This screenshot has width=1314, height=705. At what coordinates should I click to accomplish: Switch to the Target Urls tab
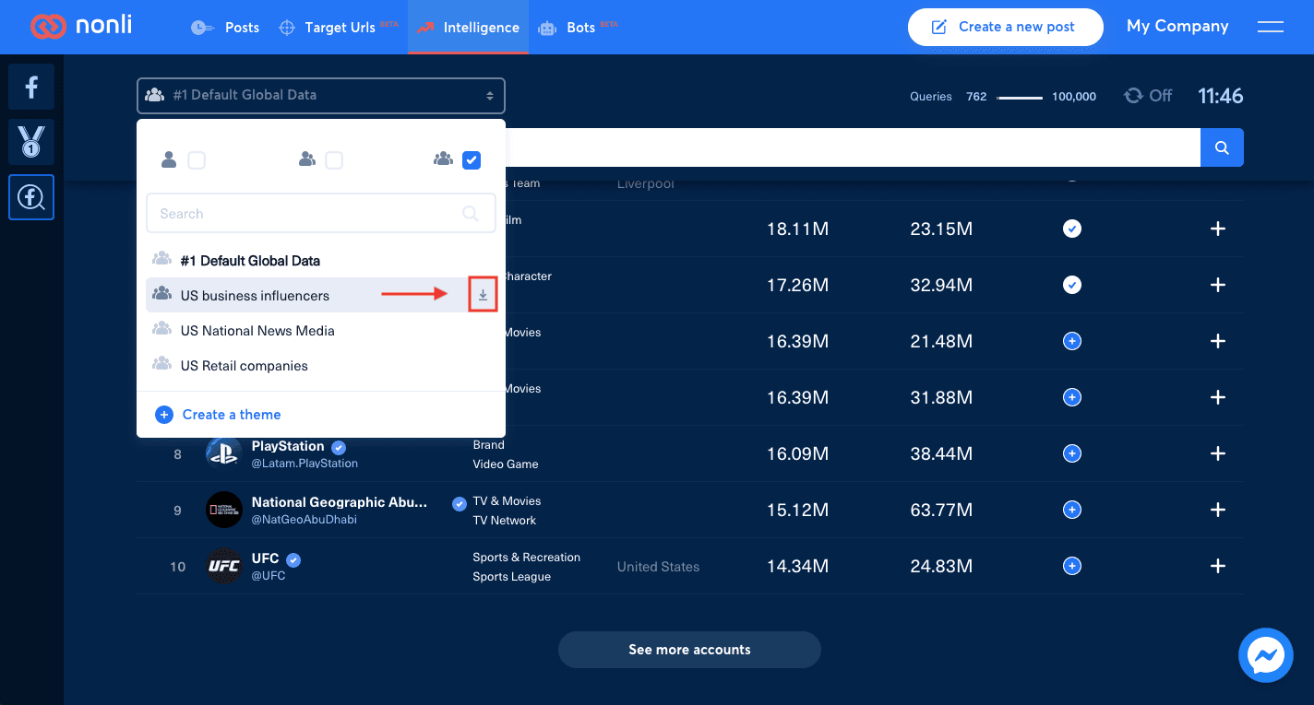pyautogui.click(x=339, y=28)
